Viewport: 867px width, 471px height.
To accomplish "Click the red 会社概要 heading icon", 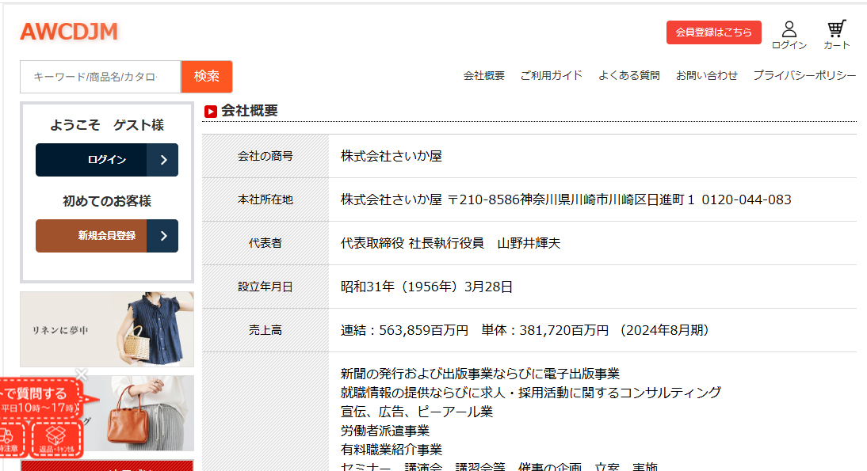I will point(210,112).
